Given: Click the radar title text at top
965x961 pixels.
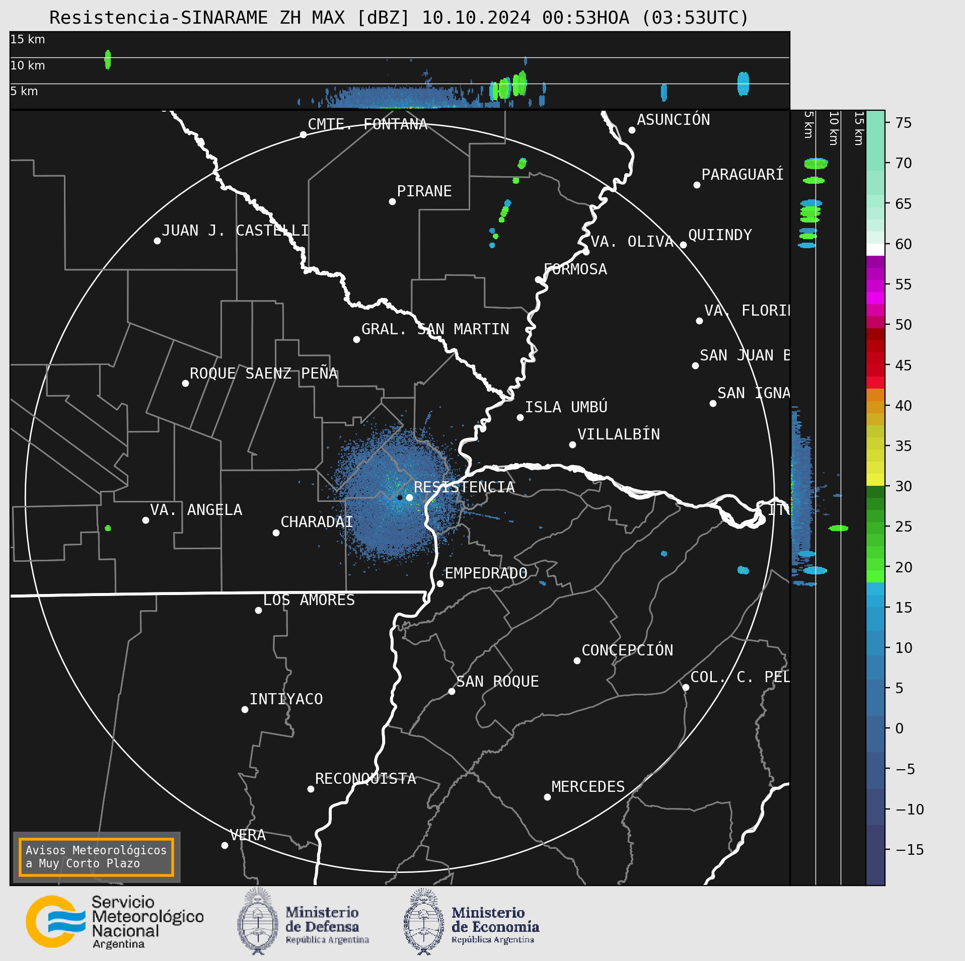Looking at the screenshot, I should 399,18.
